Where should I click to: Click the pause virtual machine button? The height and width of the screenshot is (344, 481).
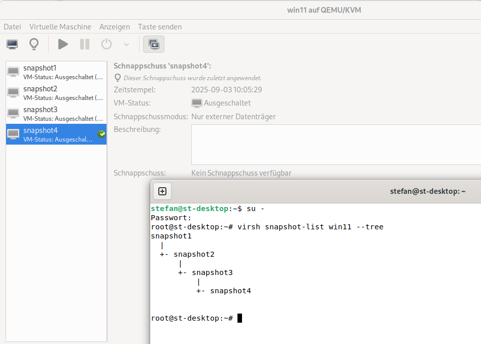pyautogui.click(x=85, y=44)
